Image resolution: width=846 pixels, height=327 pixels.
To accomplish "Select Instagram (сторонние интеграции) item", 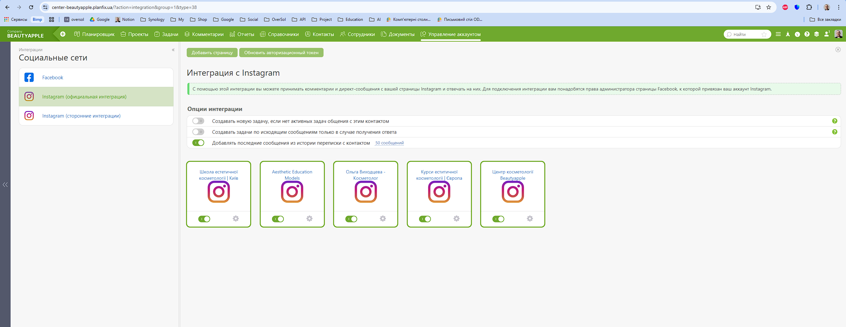I will tap(96, 116).
